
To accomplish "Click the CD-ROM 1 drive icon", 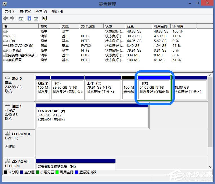I will pos(8,161).
